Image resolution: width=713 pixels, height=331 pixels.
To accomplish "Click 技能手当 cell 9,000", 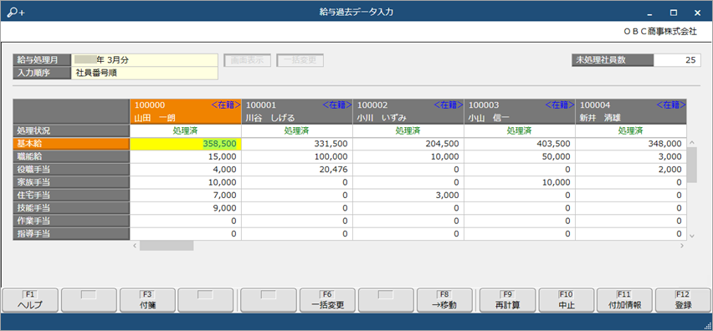I will 186,208.
